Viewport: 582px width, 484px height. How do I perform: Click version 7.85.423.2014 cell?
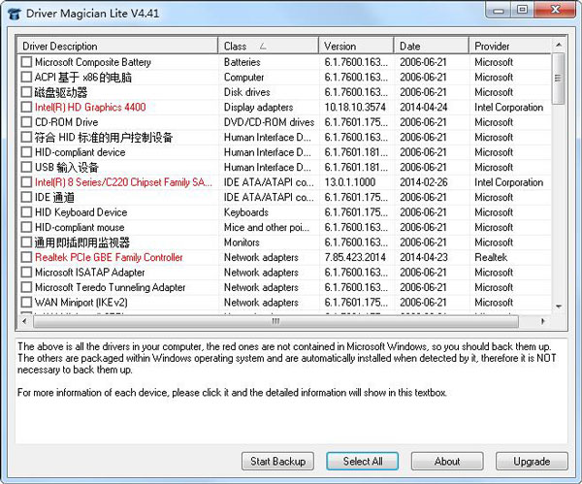355,257
